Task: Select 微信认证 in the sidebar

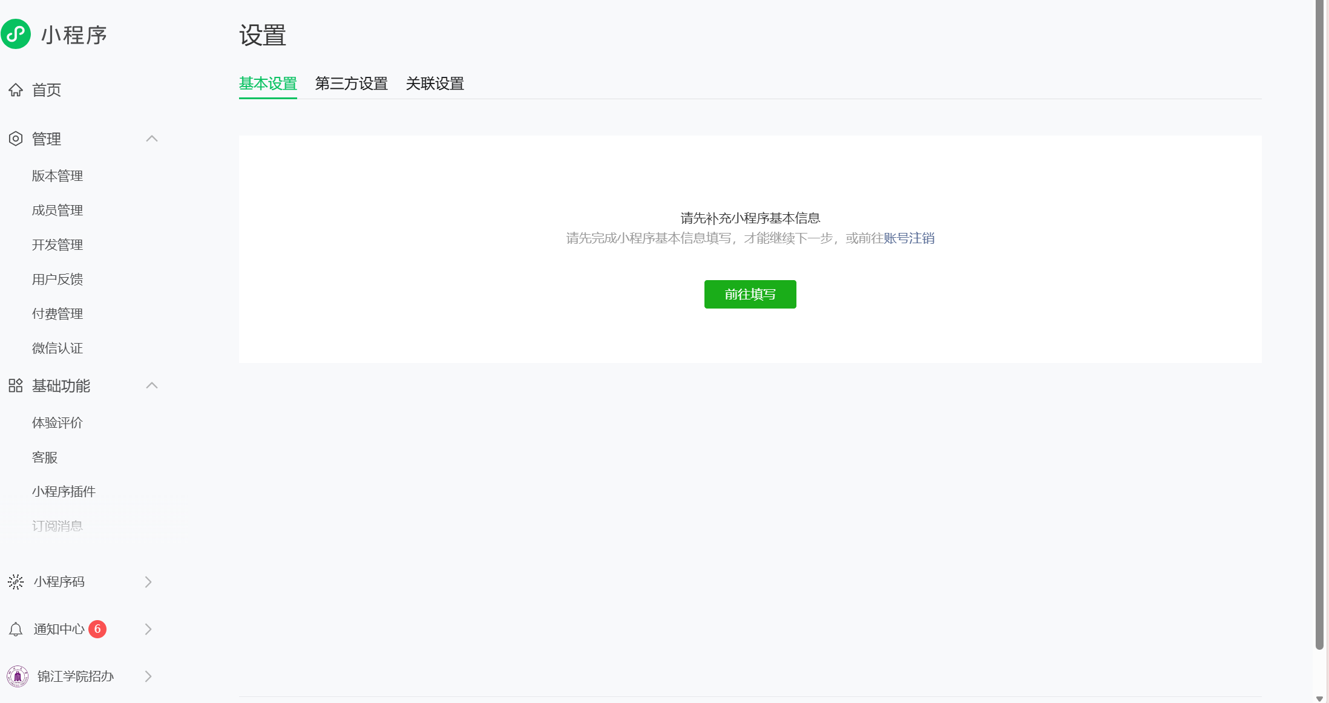Action: coord(57,348)
